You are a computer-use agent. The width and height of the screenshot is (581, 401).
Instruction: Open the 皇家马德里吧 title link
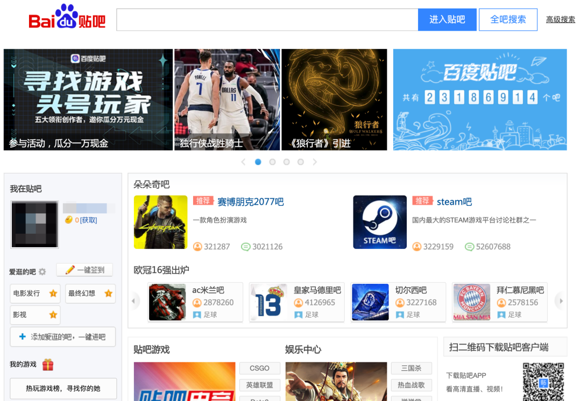(x=317, y=290)
